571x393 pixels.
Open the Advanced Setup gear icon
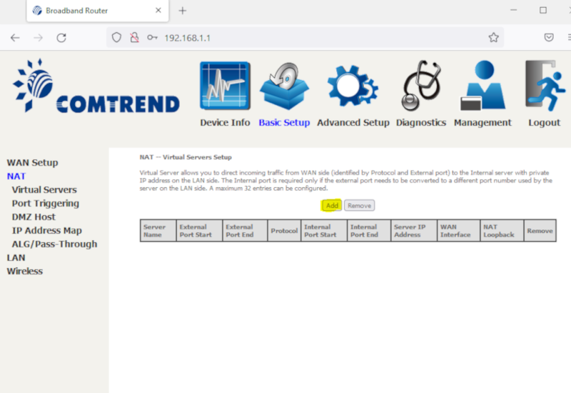pos(353,86)
